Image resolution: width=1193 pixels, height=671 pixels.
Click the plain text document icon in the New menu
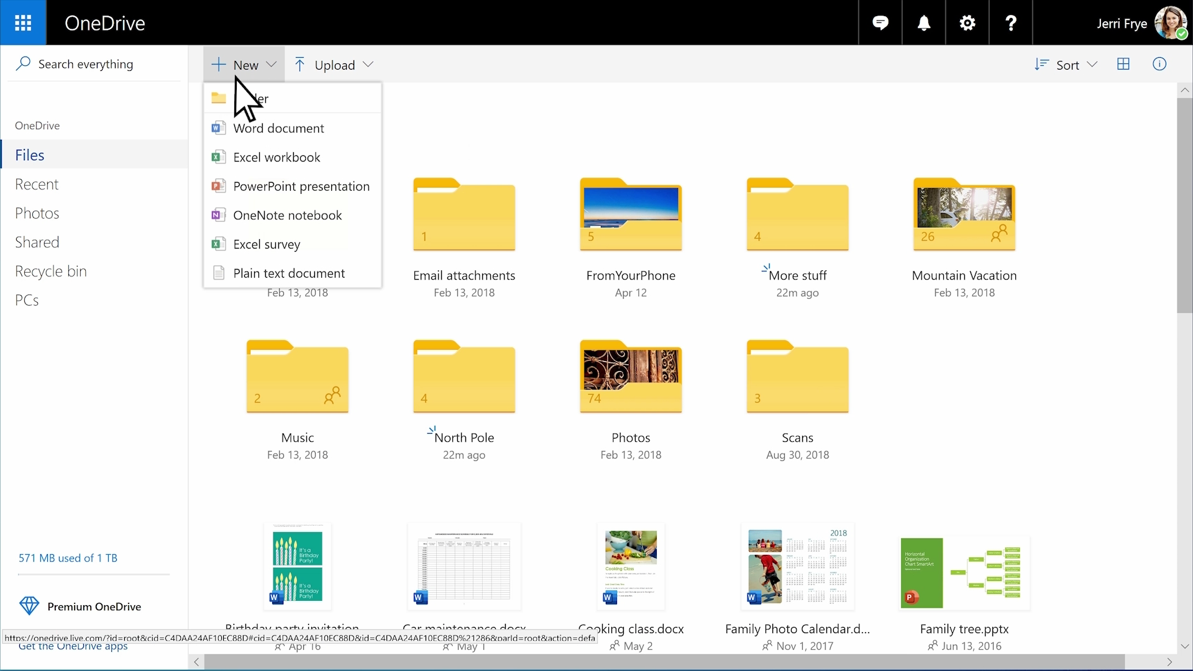(x=218, y=273)
